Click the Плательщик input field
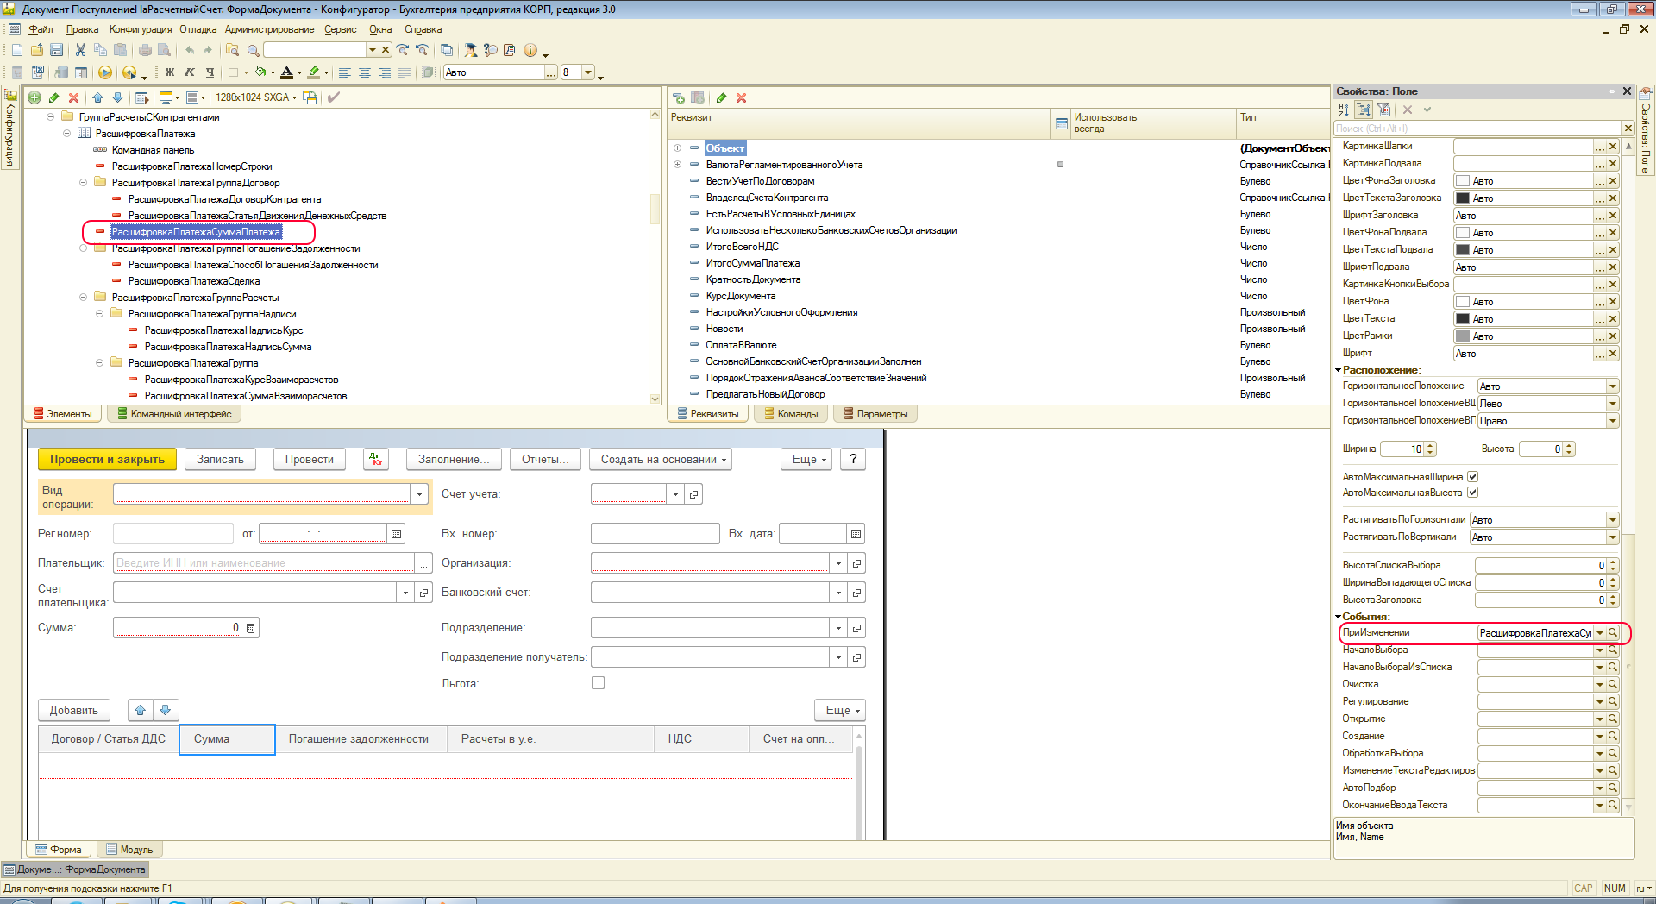Image resolution: width=1656 pixels, height=904 pixels. [x=264, y=562]
